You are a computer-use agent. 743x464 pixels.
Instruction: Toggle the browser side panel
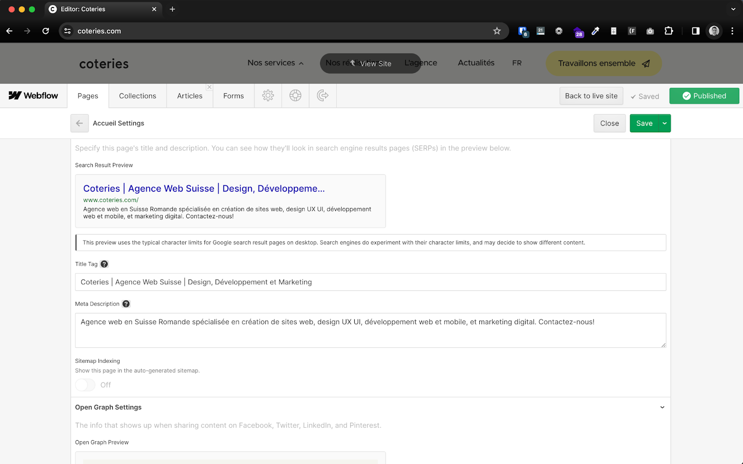coord(696,31)
